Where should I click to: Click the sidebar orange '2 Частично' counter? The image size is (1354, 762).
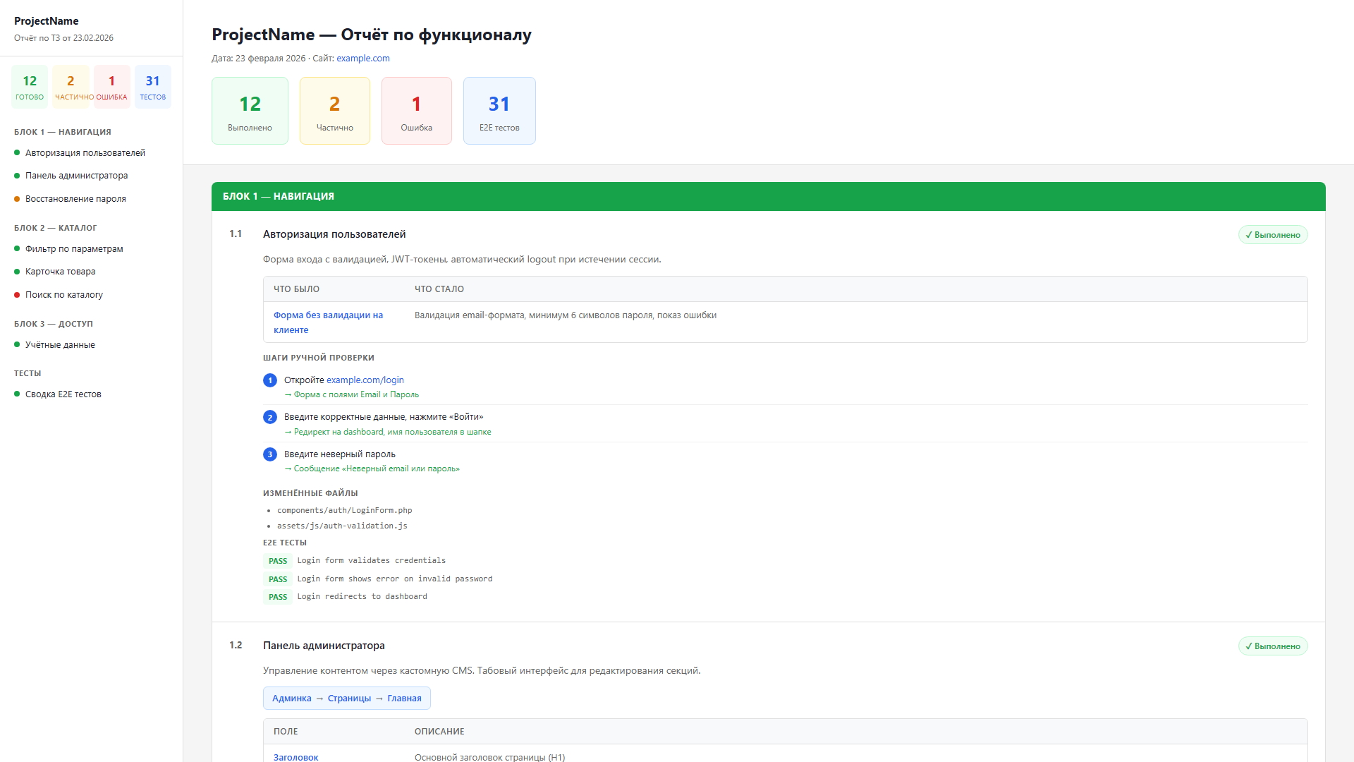71,87
